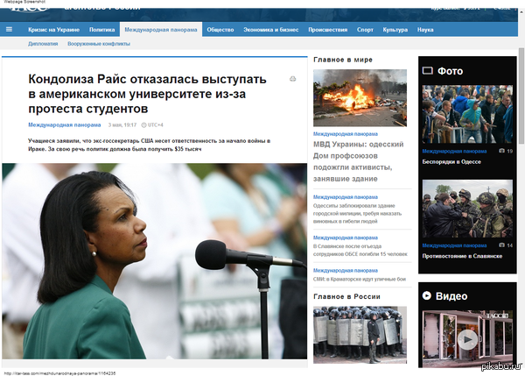Open the Вооруженные конфликты subcategory
Screen dimensions: 525x376
(x=93, y=42)
